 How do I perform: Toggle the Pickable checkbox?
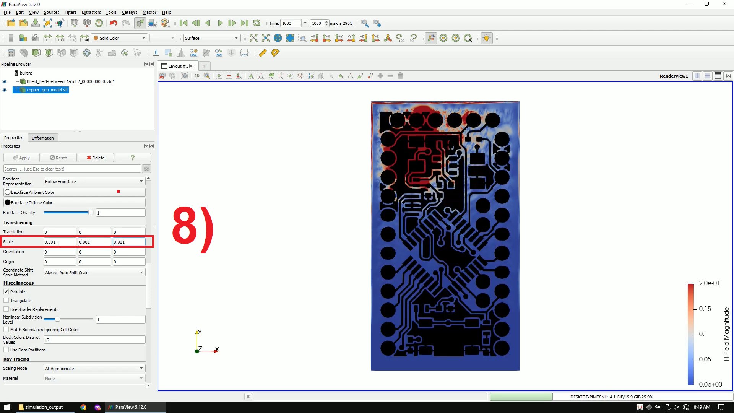(x=6, y=291)
